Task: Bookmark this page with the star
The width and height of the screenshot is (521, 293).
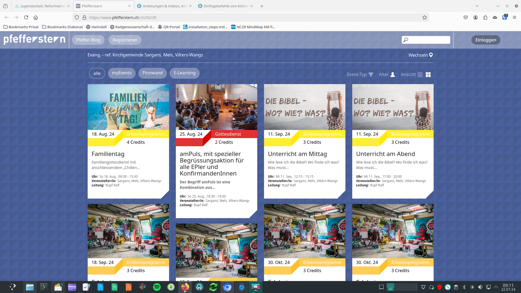Action: (x=424, y=17)
